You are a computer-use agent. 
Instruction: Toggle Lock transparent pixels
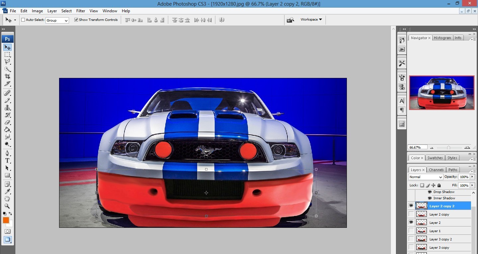pos(422,185)
